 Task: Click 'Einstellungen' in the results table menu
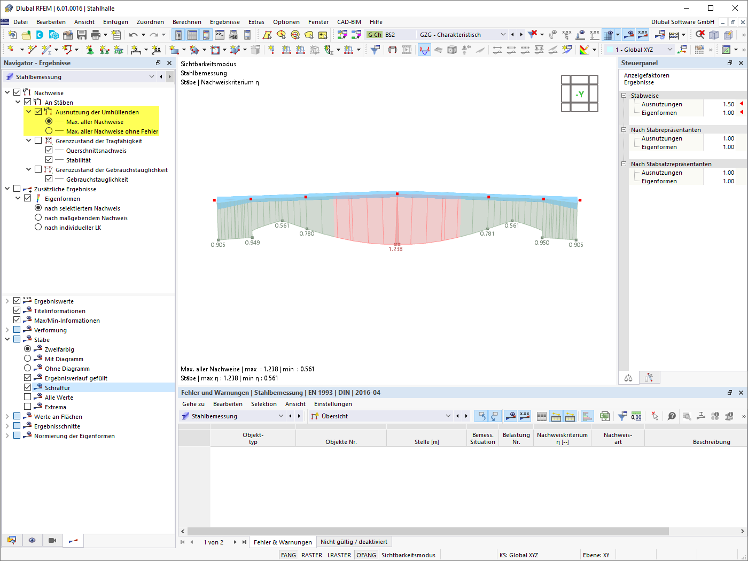tap(333, 404)
